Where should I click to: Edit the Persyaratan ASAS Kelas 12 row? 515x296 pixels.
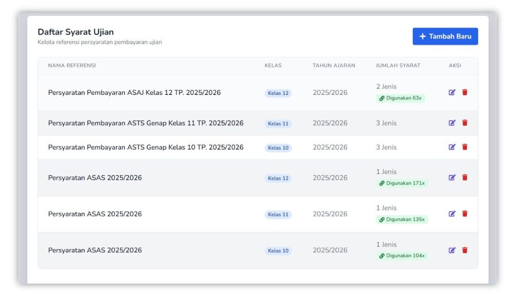point(452,178)
